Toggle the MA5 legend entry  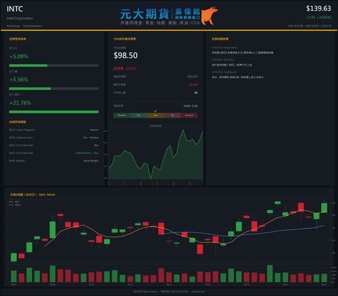coord(15,202)
